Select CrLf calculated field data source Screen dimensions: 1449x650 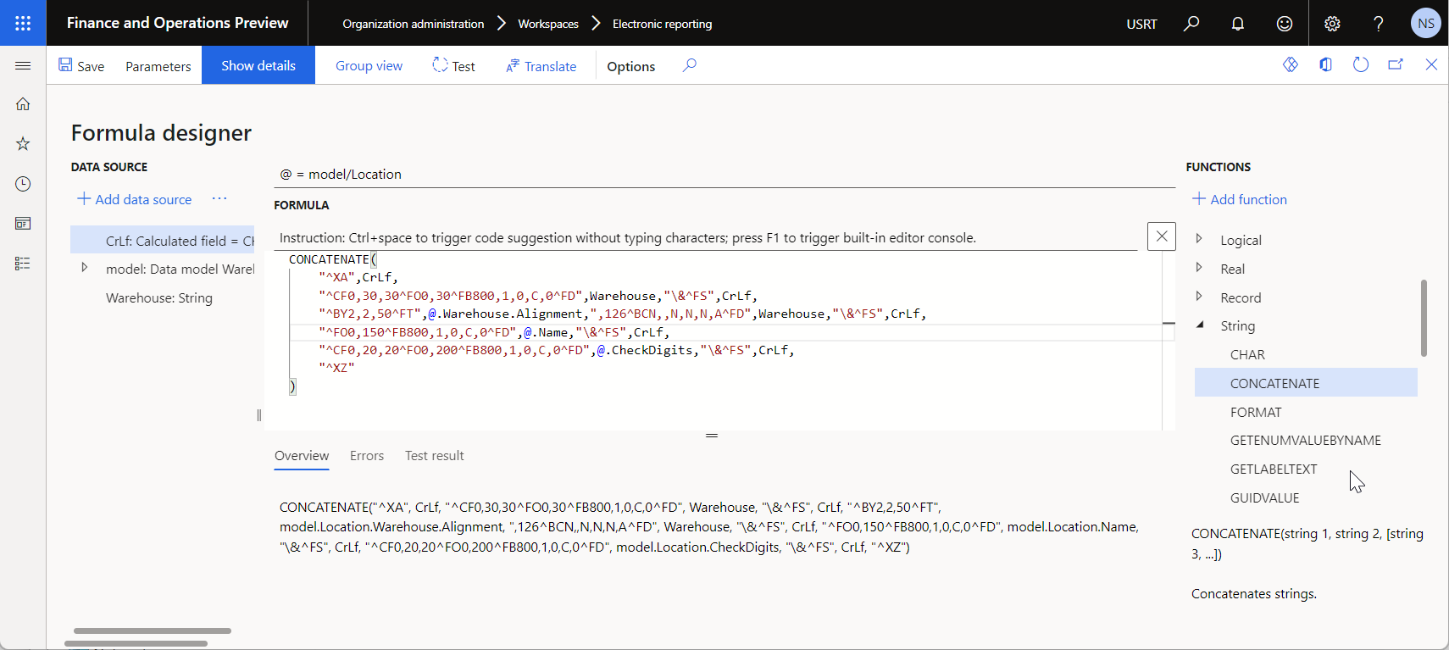[163, 241]
